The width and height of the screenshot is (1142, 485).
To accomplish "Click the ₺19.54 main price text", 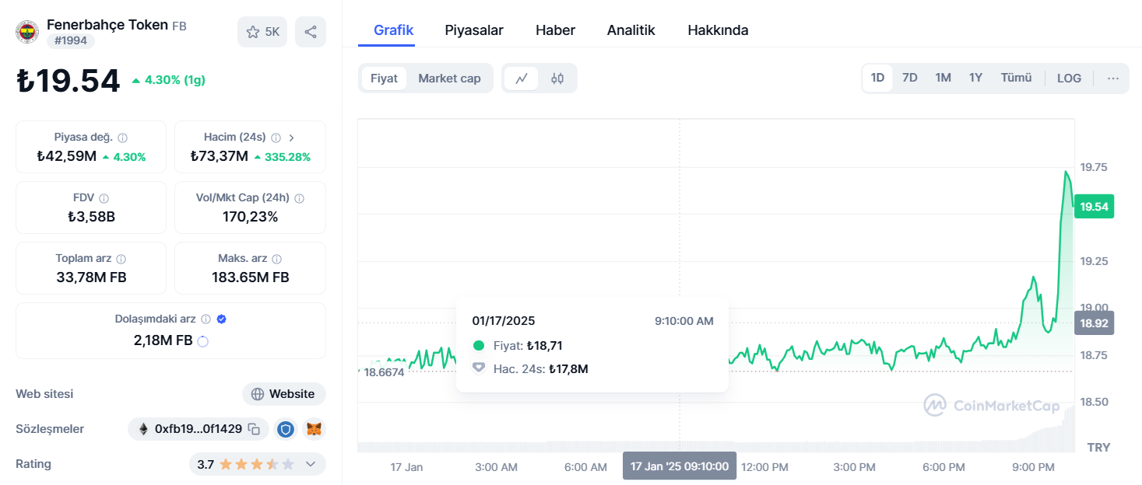I will pyautogui.click(x=69, y=81).
